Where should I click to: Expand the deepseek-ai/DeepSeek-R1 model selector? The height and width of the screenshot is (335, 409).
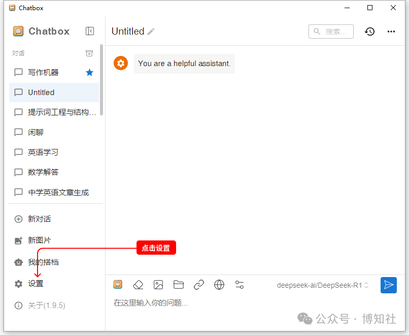pyautogui.click(x=323, y=285)
